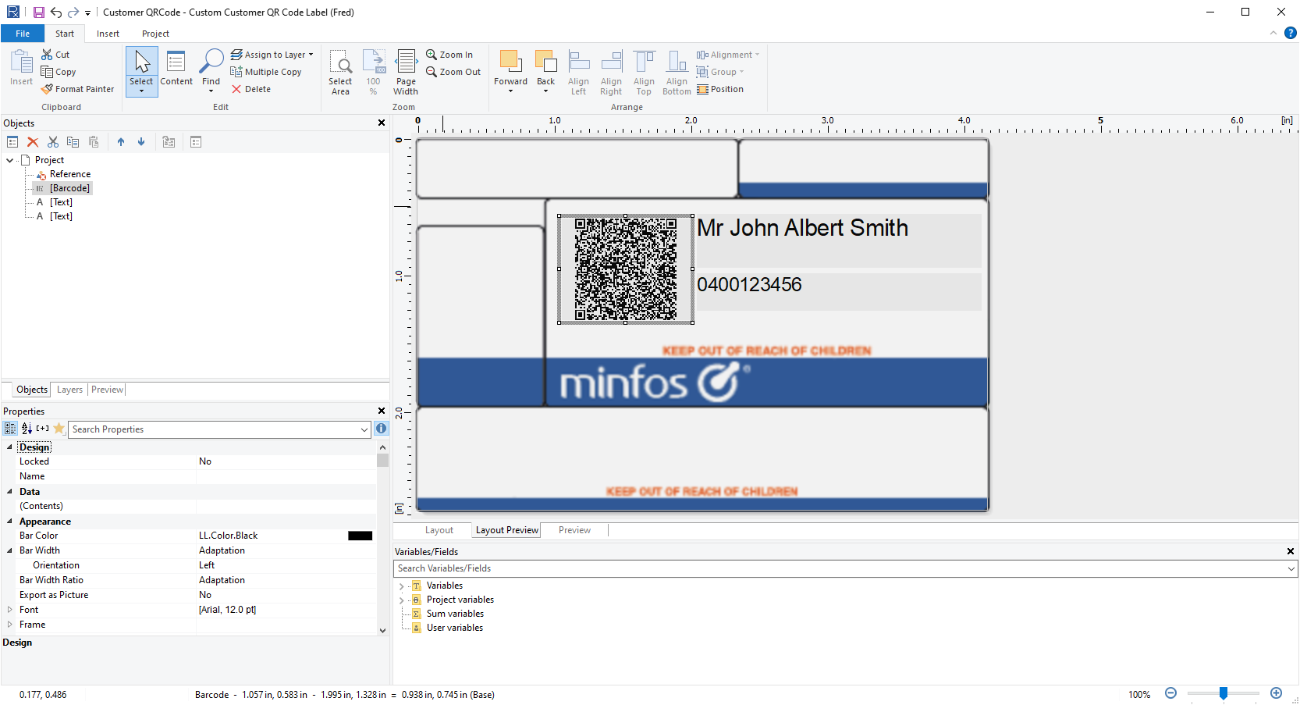The image size is (1300, 705).
Task: Open Content editor from ribbon
Action: pos(176,69)
